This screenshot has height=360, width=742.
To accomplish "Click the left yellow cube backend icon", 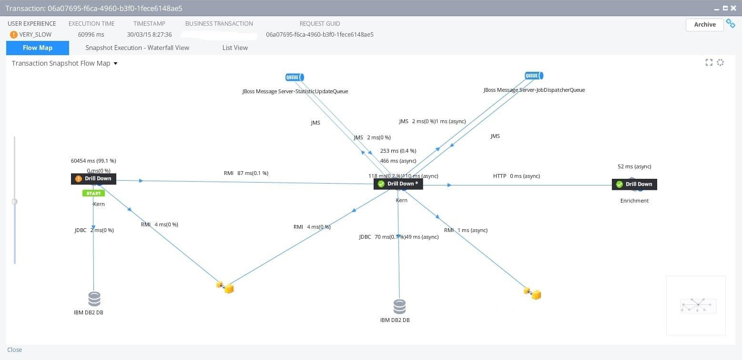I will 225,287.
